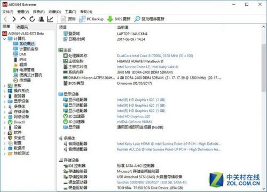Viewport: 267px width, 192px height.
Task: Expand the 显示设备 tree node
Action: coord(4,101)
